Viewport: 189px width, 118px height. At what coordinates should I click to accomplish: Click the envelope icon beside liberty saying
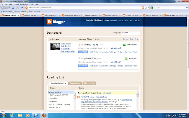pyautogui.click(x=82, y=45)
